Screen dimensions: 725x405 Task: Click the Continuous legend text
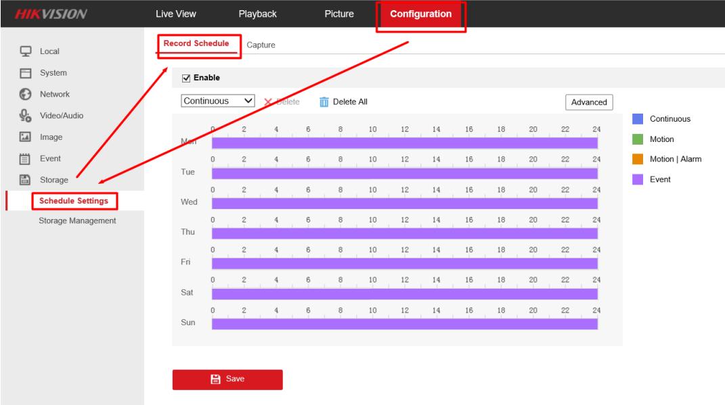(x=670, y=119)
